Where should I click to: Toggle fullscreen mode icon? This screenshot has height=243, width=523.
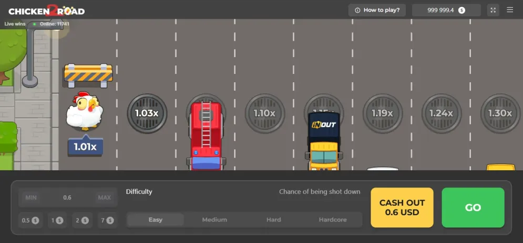pyautogui.click(x=493, y=10)
